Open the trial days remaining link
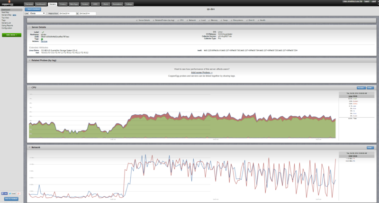Screen dimensions: 379x203 [x=352, y=1]
